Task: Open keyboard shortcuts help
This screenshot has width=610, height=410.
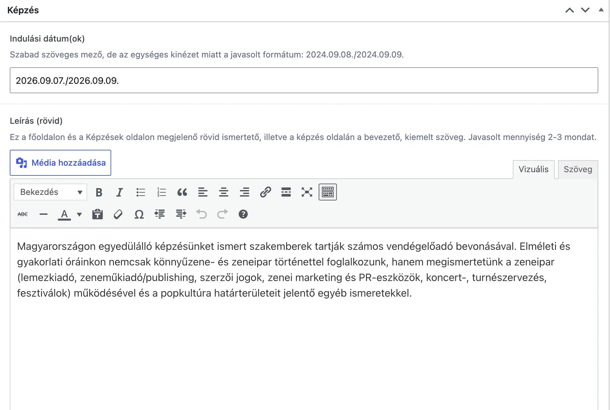Action: [243, 214]
